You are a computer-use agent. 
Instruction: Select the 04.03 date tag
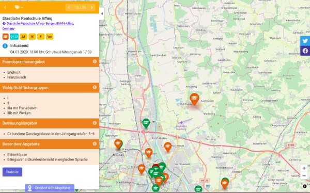click(x=14, y=37)
